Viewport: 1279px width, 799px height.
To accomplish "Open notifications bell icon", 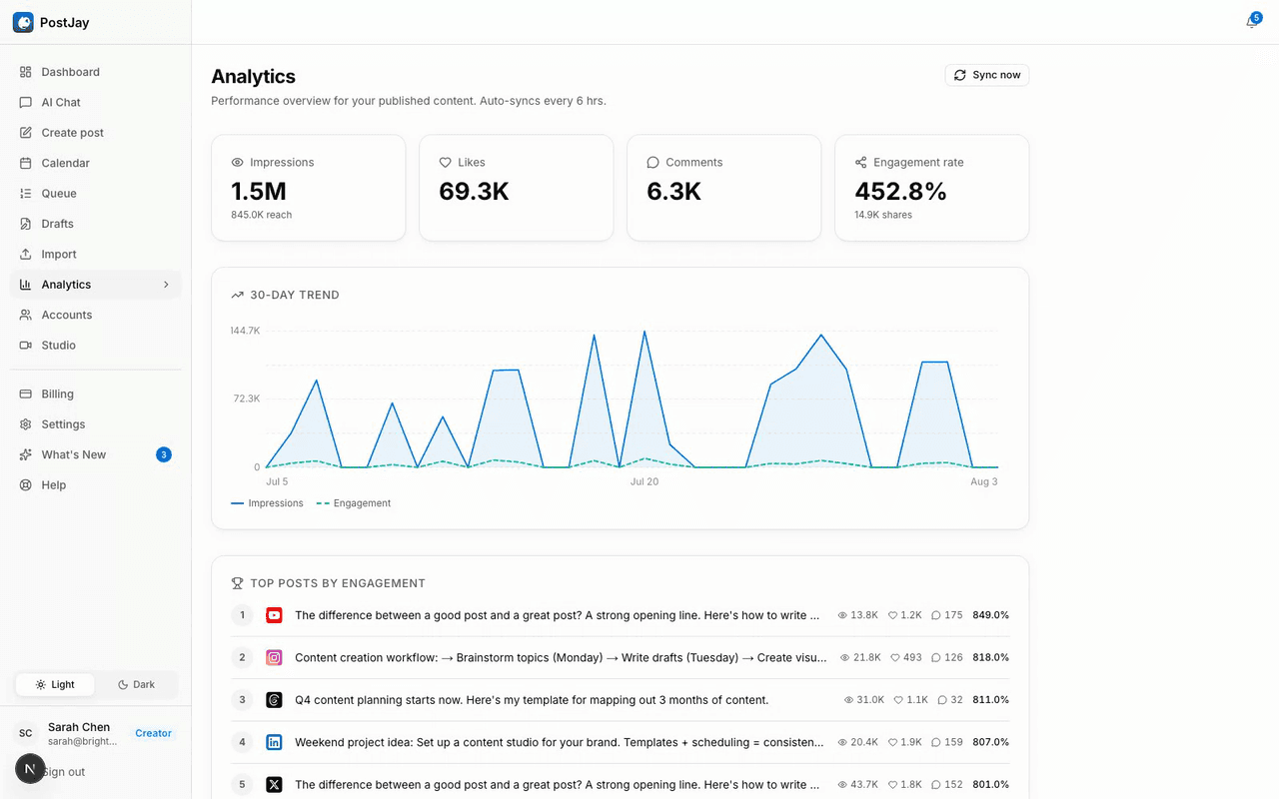I will [1251, 22].
